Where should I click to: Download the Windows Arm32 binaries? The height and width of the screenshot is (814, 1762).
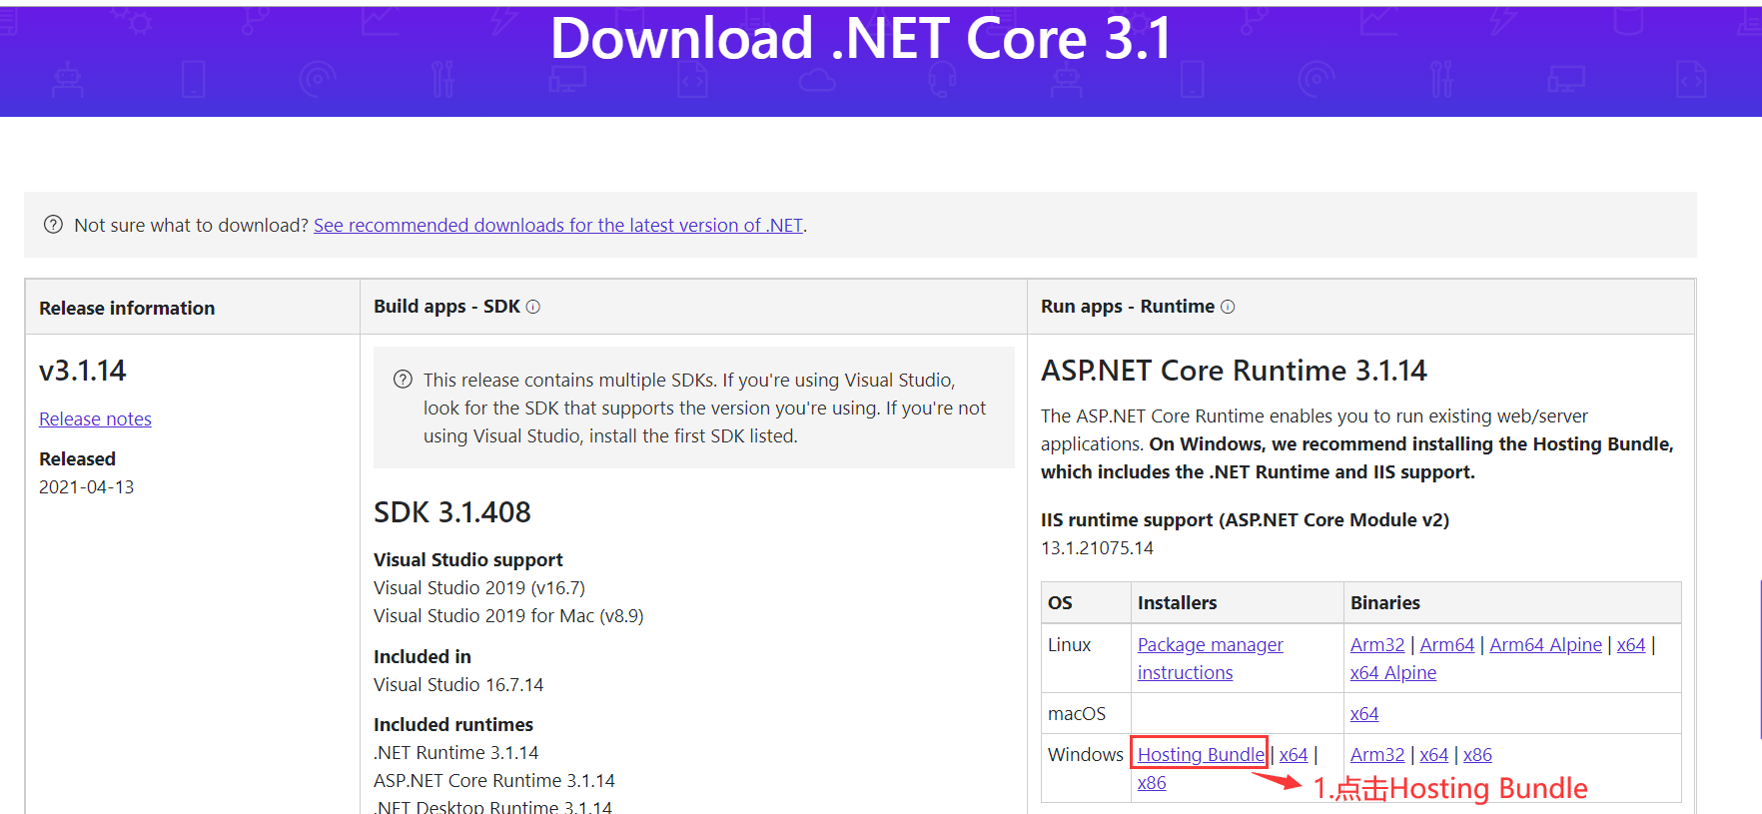[1377, 755]
